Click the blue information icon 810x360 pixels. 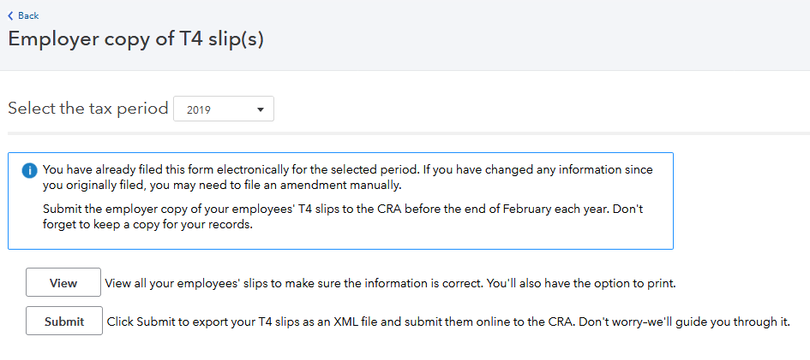coord(29,170)
